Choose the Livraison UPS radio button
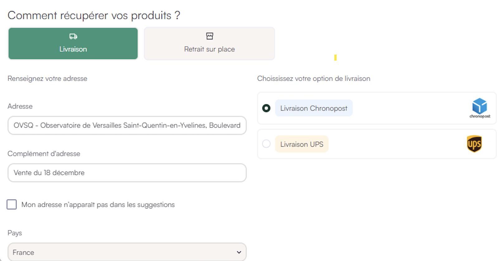Screen dimensions: 503x261 266,144
